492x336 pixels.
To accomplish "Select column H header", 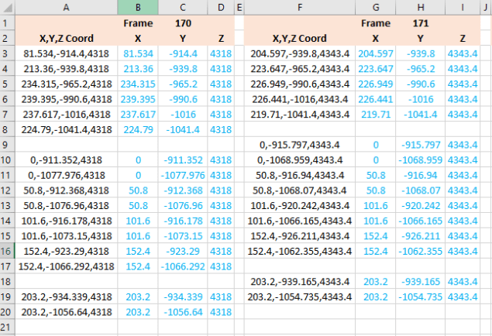I will click(x=420, y=7).
